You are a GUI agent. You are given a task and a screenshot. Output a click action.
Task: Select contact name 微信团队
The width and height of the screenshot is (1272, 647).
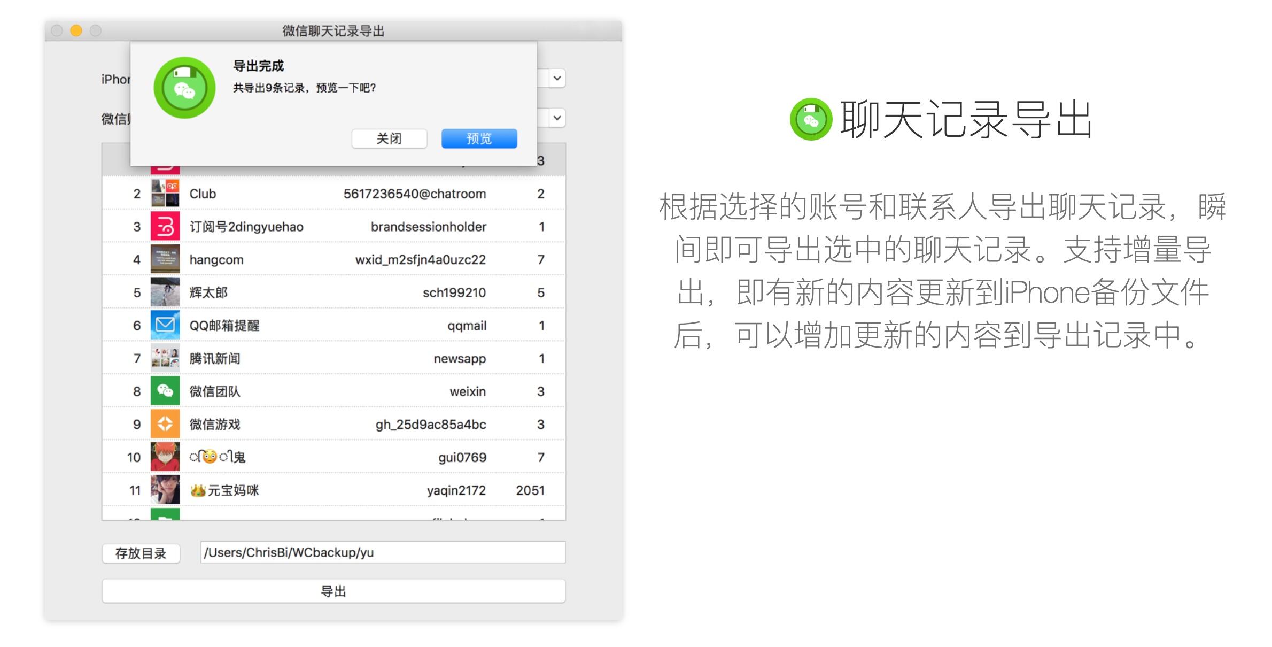(215, 391)
